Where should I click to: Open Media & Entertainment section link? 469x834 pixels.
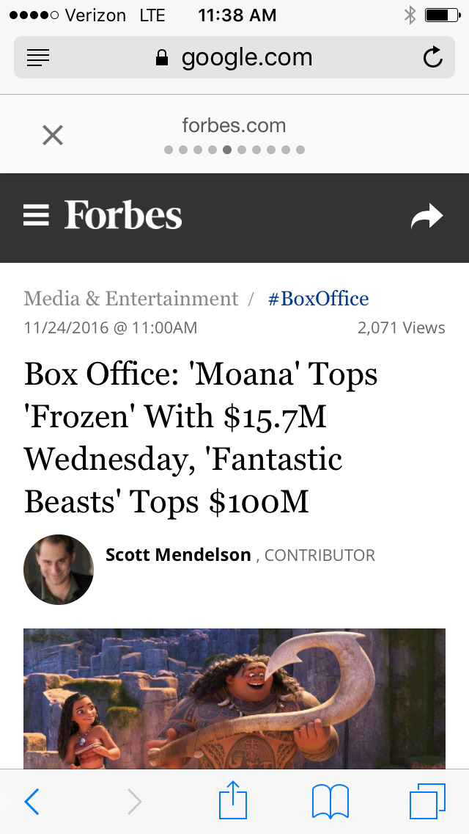point(131,299)
